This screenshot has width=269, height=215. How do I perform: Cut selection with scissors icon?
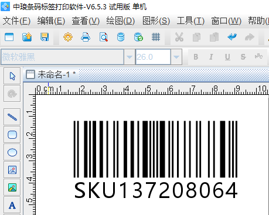point(179,37)
